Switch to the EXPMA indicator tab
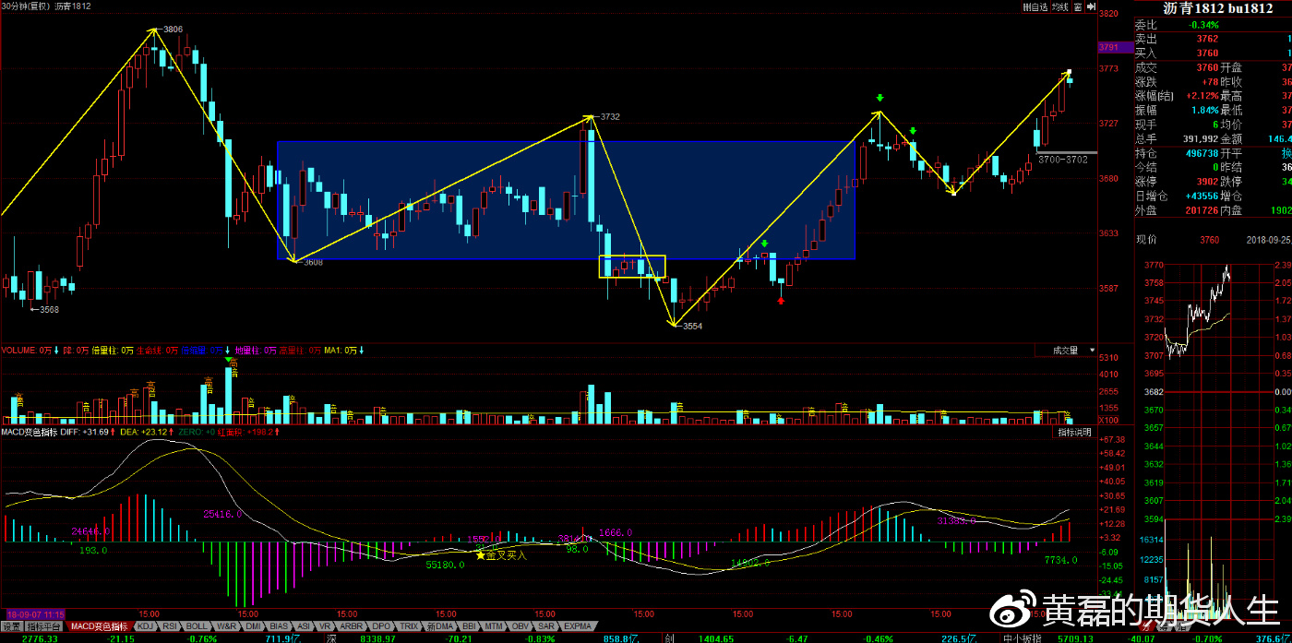This screenshot has height=643, width=1292. click(578, 625)
